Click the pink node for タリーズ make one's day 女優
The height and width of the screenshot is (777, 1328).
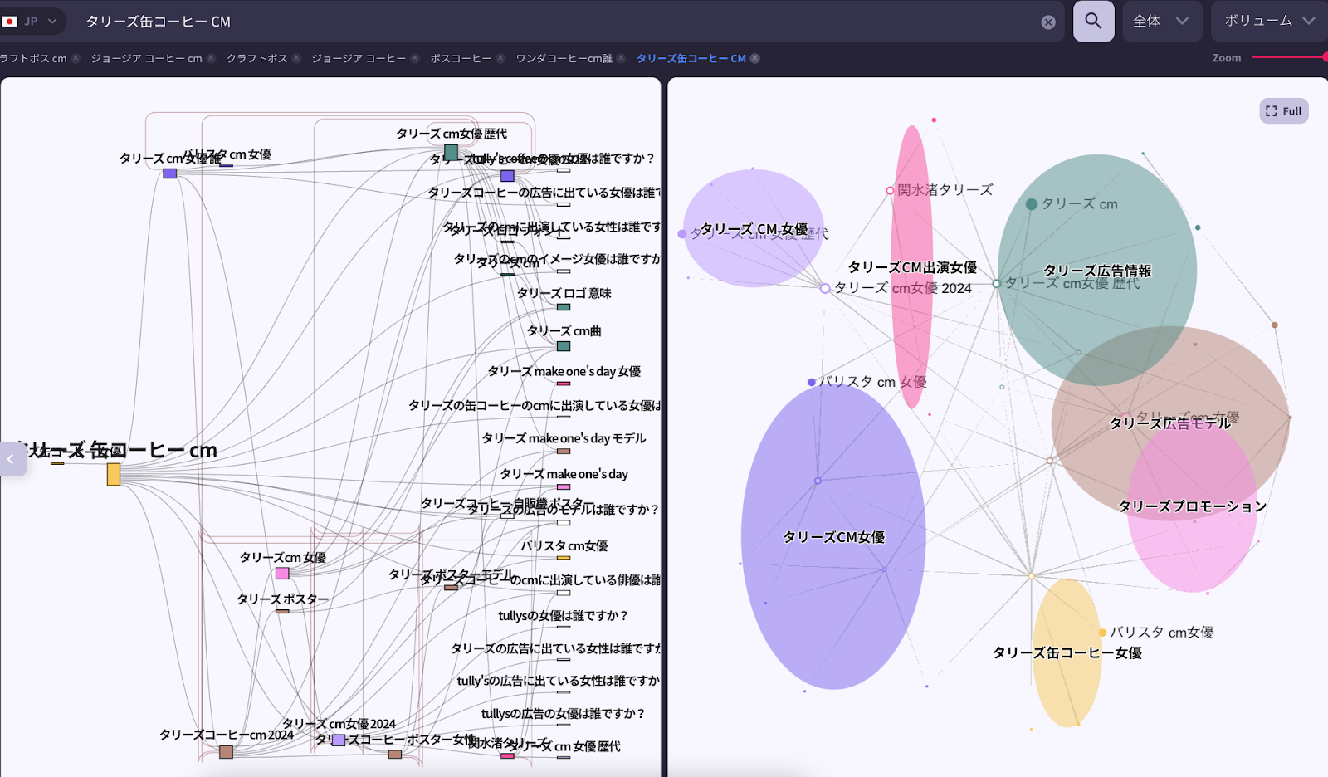click(564, 384)
